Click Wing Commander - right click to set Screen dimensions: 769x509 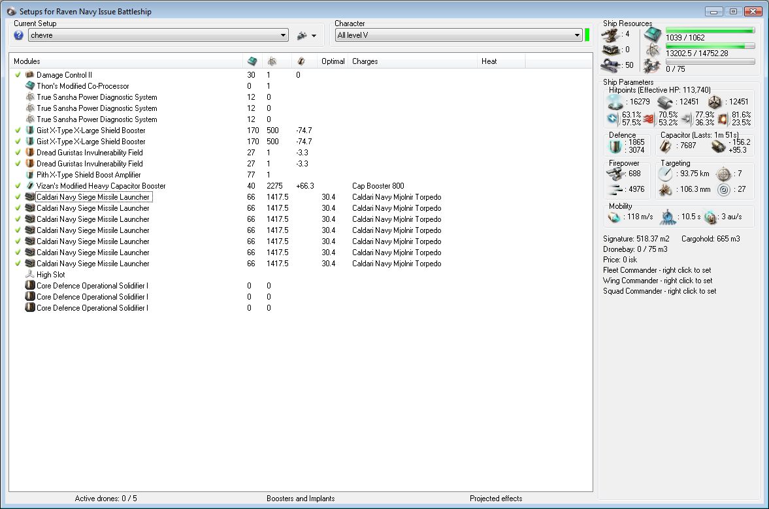658,281
